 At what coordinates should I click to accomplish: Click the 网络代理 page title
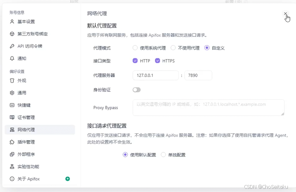pyautogui.click(x=97, y=14)
